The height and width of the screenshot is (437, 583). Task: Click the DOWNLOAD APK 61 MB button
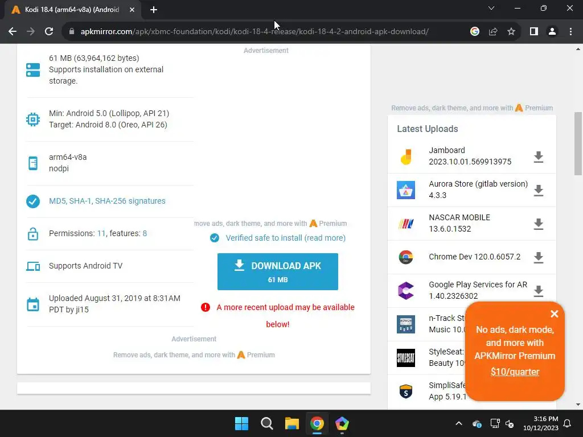[278, 271]
